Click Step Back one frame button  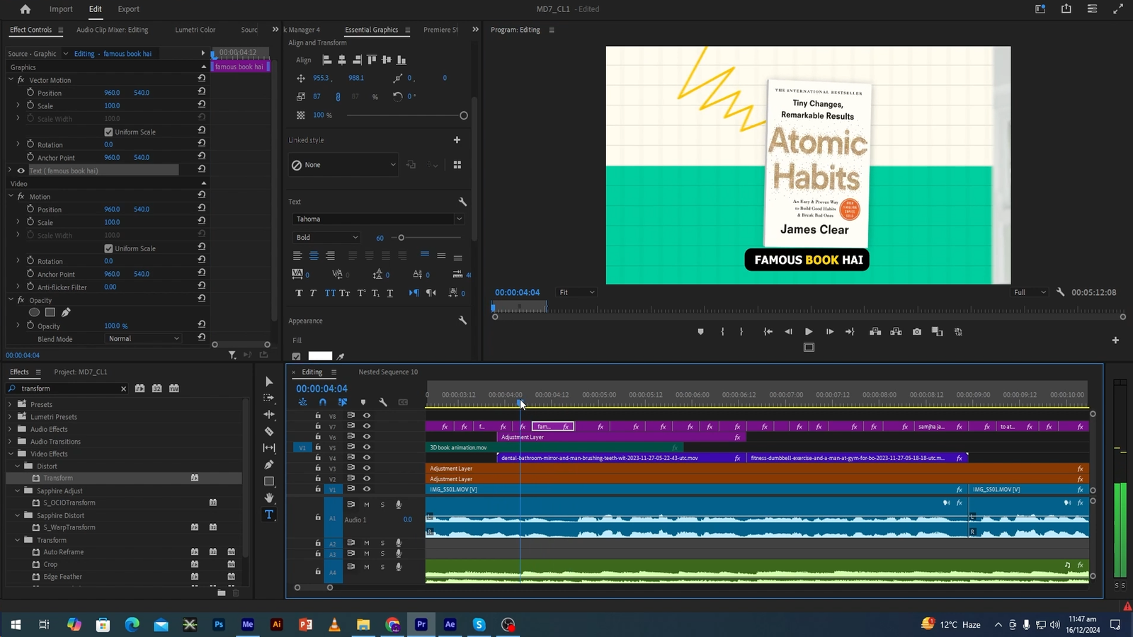(788, 331)
